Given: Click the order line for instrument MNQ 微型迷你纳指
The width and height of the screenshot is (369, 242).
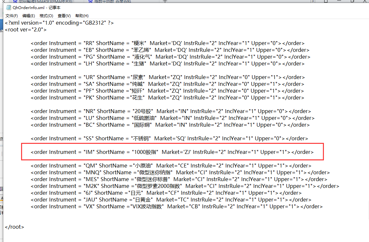Looking at the screenshot, I should click(x=180, y=173).
